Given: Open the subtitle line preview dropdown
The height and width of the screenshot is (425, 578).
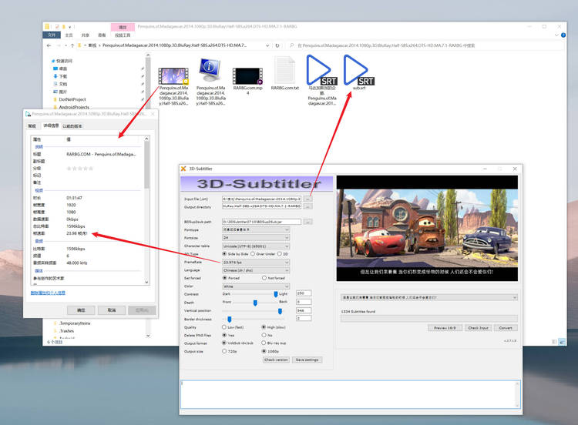Looking at the screenshot, I should point(429,297).
